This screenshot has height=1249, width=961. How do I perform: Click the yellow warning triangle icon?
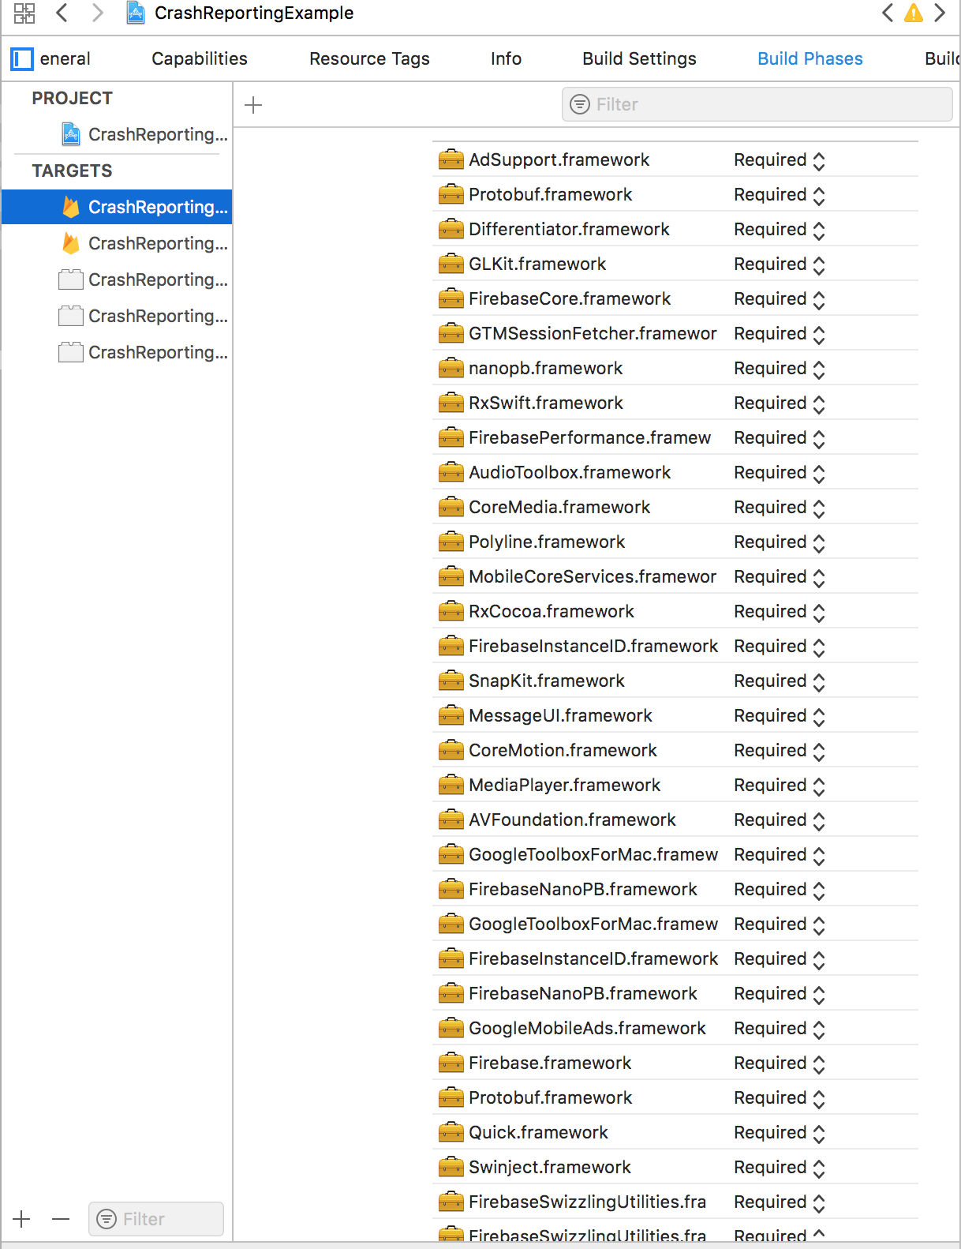913,13
